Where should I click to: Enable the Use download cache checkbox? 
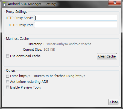click(x=7, y=56)
